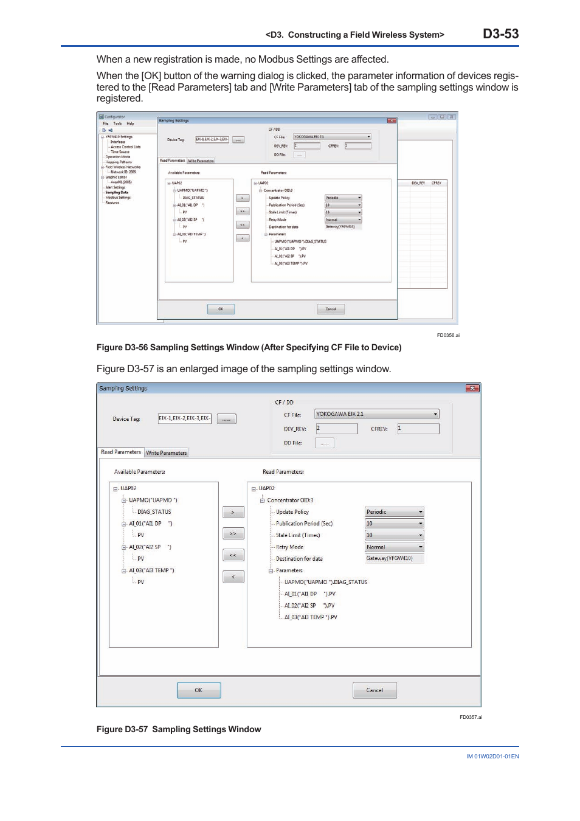The image size is (580, 821).
Task: Collapse AI_03 node in enlarged Available Parameters
Action: tap(124, 571)
